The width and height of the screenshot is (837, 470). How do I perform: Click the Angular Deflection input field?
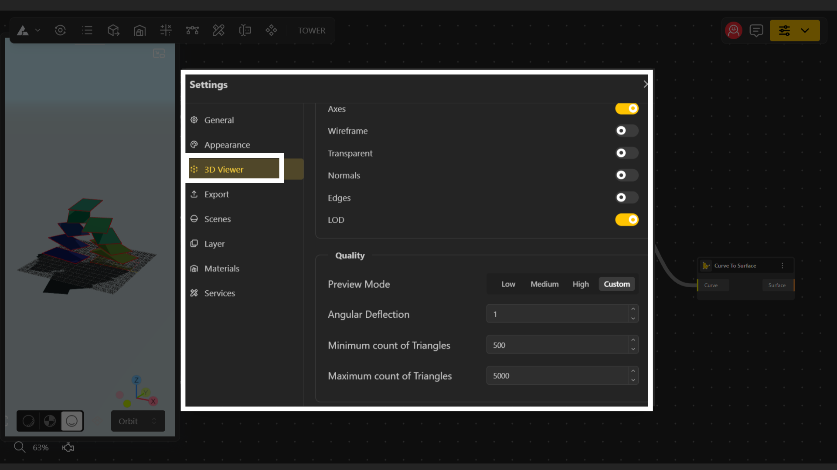[557, 314]
